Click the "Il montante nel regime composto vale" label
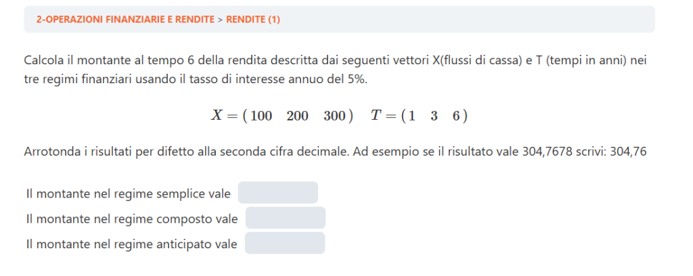693x276 pixels. point(131,219)
